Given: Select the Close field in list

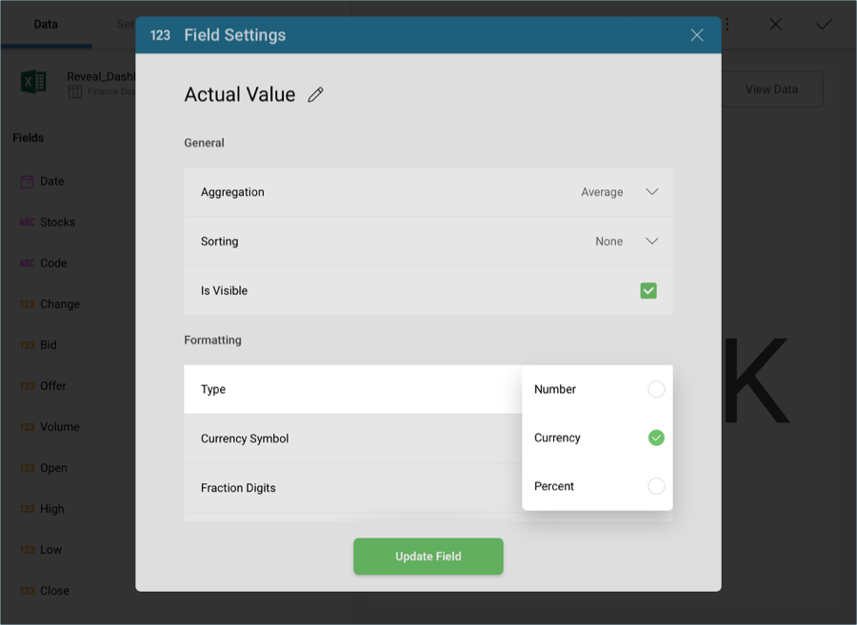Looking at the screenshot, I should pyautogui.click(x=54, y=591).
